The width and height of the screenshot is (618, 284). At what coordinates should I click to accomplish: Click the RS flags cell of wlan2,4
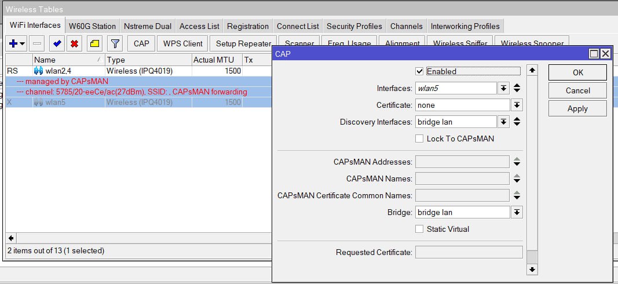tap(19, 71)
